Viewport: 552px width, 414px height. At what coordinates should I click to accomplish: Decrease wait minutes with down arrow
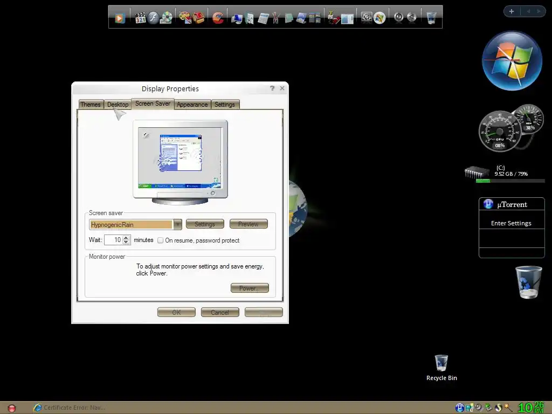(126, 242)
